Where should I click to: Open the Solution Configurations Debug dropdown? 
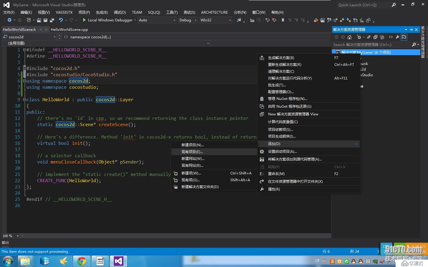pos(188,20)
